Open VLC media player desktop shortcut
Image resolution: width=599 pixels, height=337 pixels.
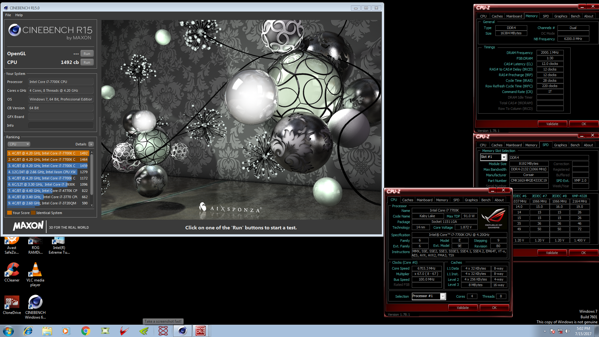35,274
